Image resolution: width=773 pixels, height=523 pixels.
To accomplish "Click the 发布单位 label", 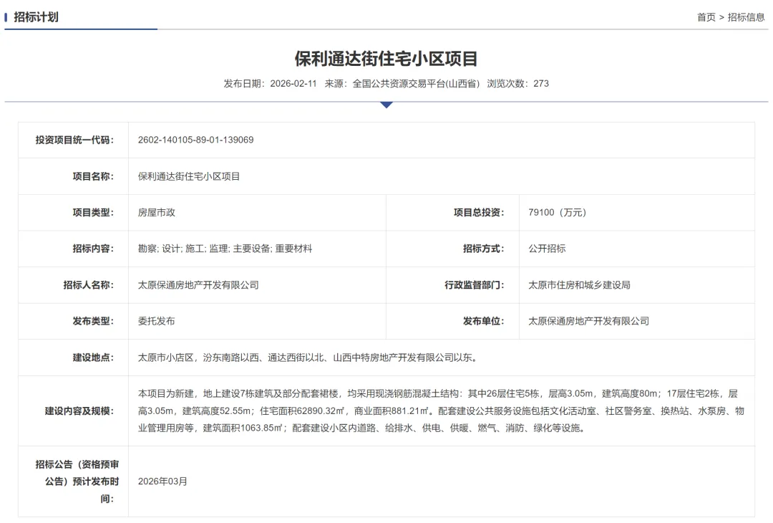I will [484, 321].
